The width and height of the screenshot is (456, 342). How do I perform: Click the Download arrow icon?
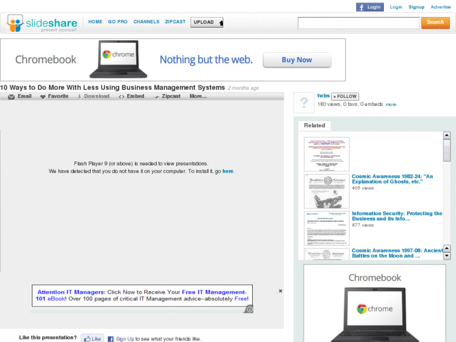(x=79, y=97)
